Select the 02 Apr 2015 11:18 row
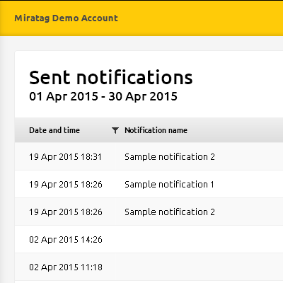 coord(149,267)
